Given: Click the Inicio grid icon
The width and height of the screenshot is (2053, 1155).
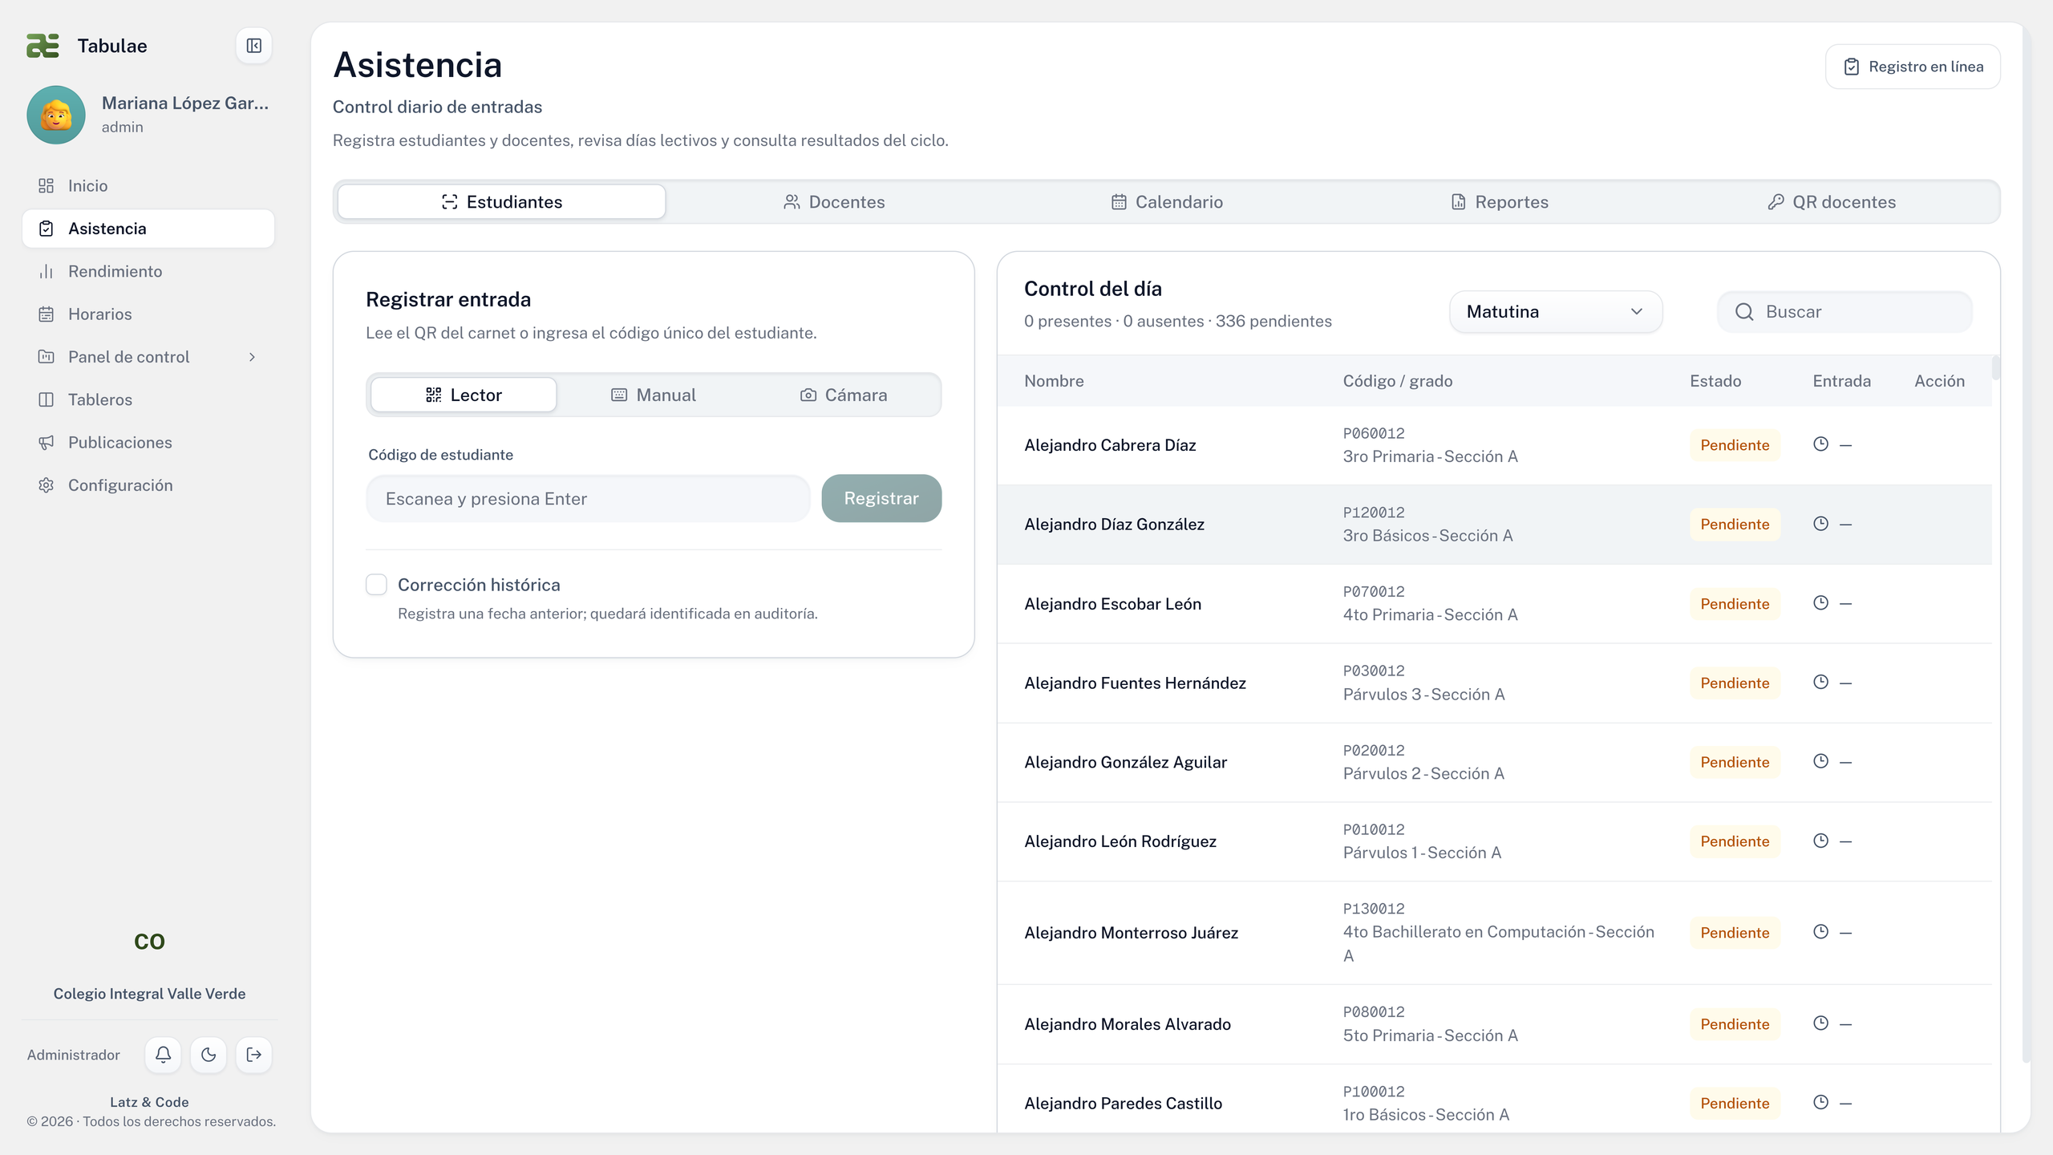Looking at the screenshot, I should pos(47,186).
